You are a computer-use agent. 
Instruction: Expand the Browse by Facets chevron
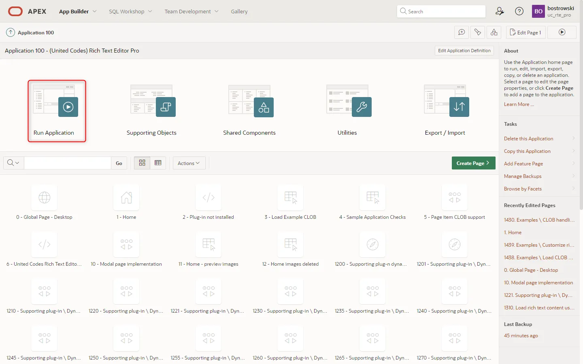[573, 188]
